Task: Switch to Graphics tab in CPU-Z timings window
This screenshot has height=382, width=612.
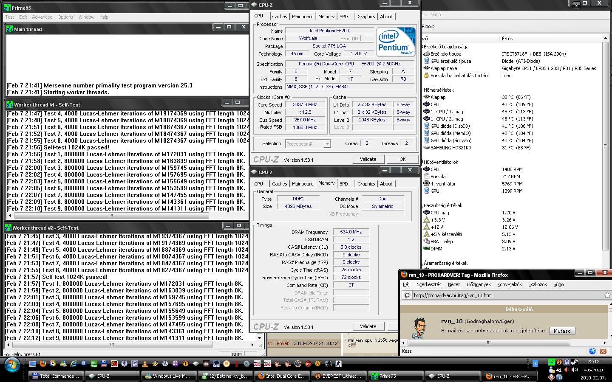Action: (x=366, y=184)
